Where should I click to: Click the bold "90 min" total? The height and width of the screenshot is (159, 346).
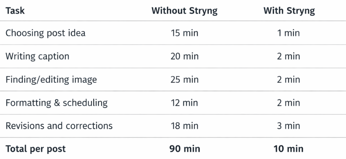[x=184, y=149]
